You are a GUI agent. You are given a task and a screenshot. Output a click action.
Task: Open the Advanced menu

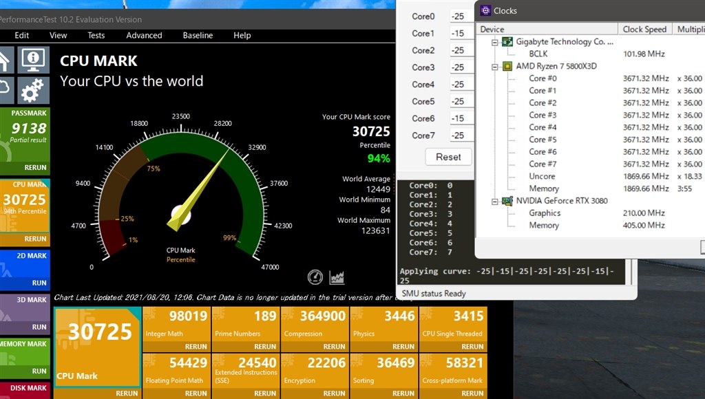click(144, 36)
